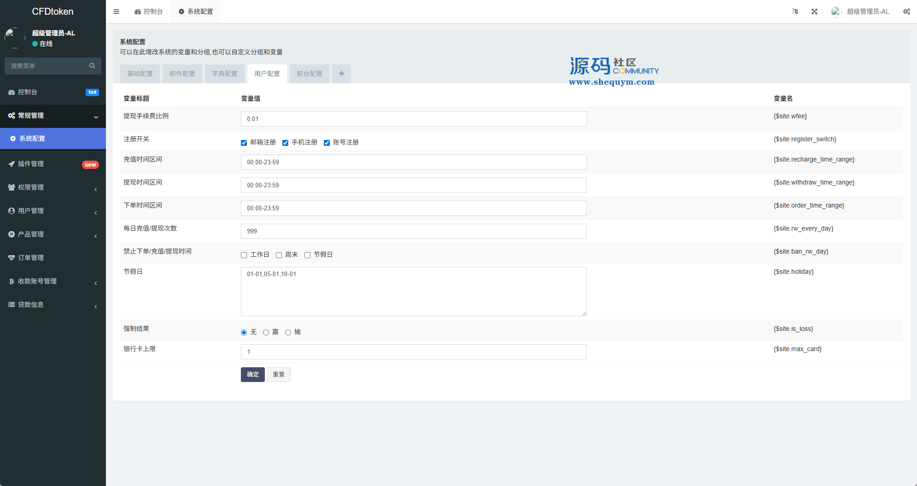917x486 pixels.
Task: Click the hamburger menu toggle icon
Action: click(x=116, y=12)
